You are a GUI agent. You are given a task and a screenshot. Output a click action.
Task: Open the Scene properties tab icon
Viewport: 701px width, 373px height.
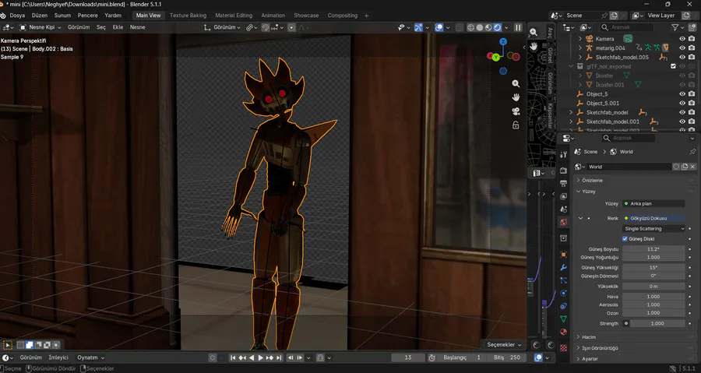[x=563, y=209]
